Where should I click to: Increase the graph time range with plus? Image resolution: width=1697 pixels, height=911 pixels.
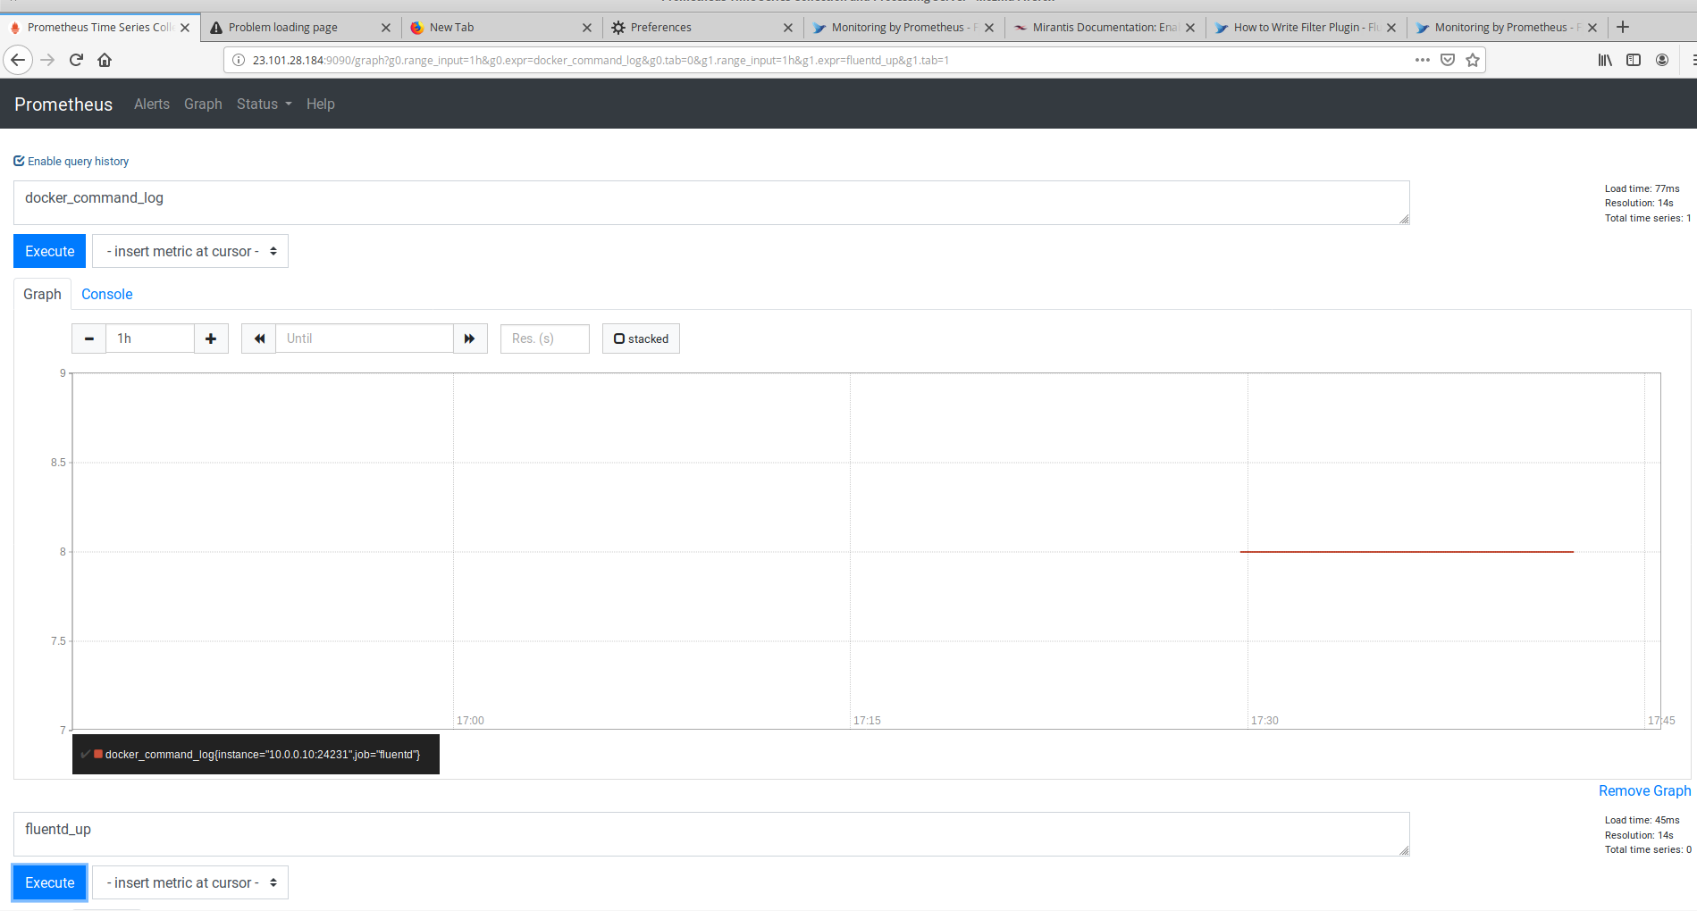tap(211, 338)
